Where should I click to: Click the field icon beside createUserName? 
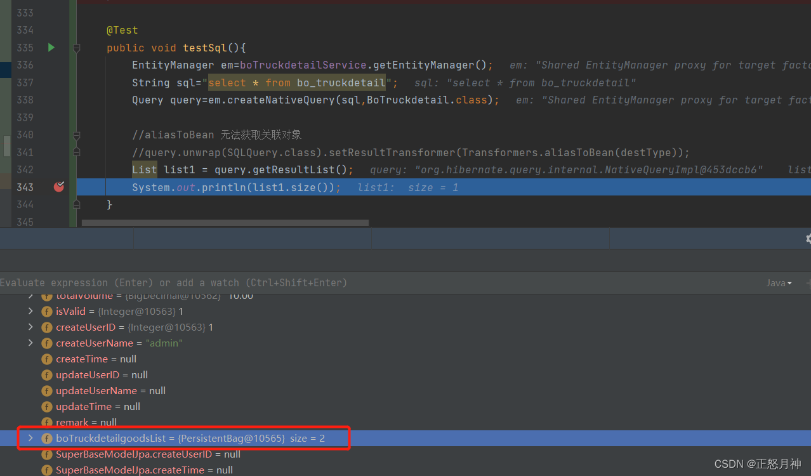tap(46, 343)
